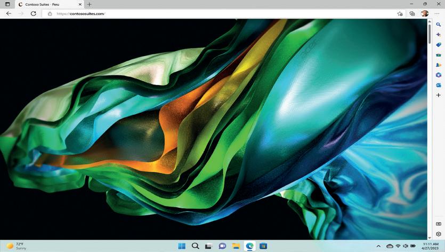Open the profile avatar menu

pos(425,14)
